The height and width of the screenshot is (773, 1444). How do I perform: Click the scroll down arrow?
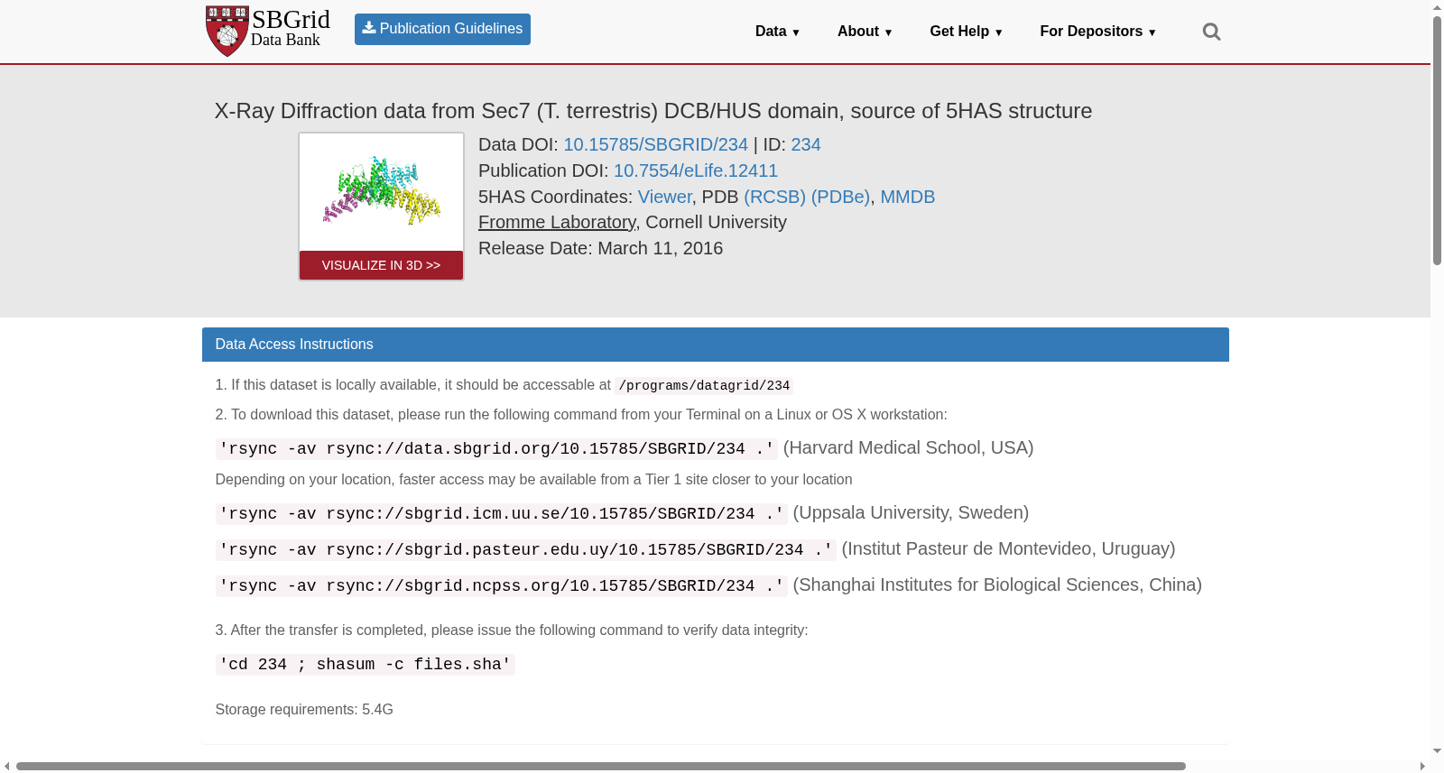(1437, 751)
